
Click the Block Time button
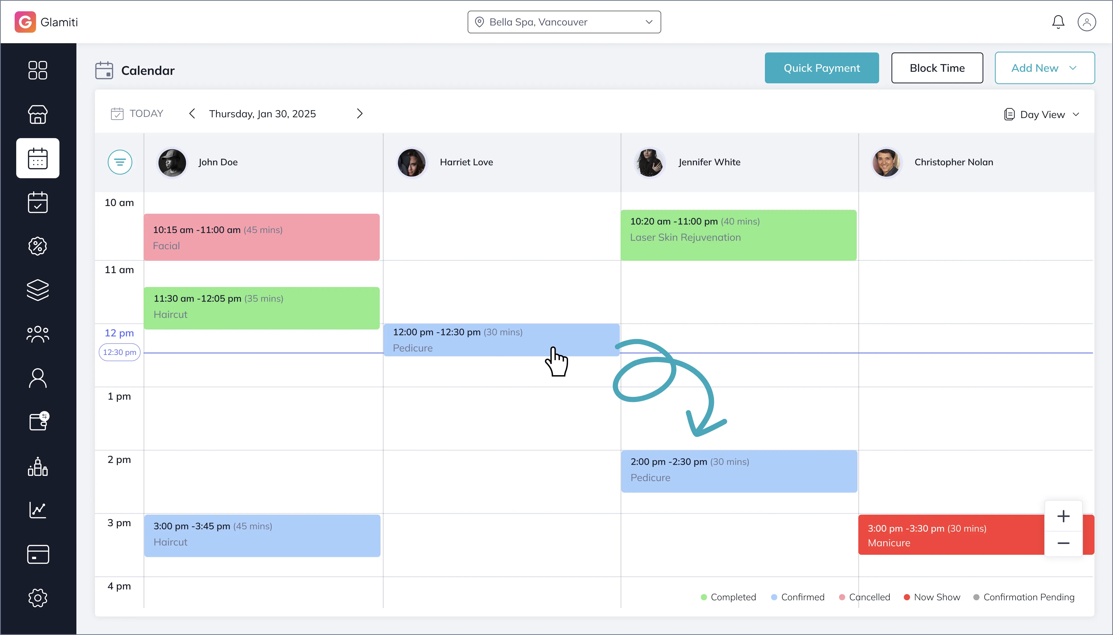937,68
